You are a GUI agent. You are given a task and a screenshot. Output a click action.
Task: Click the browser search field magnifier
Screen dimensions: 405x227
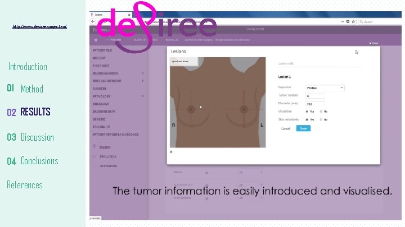[x=361, y=22]
